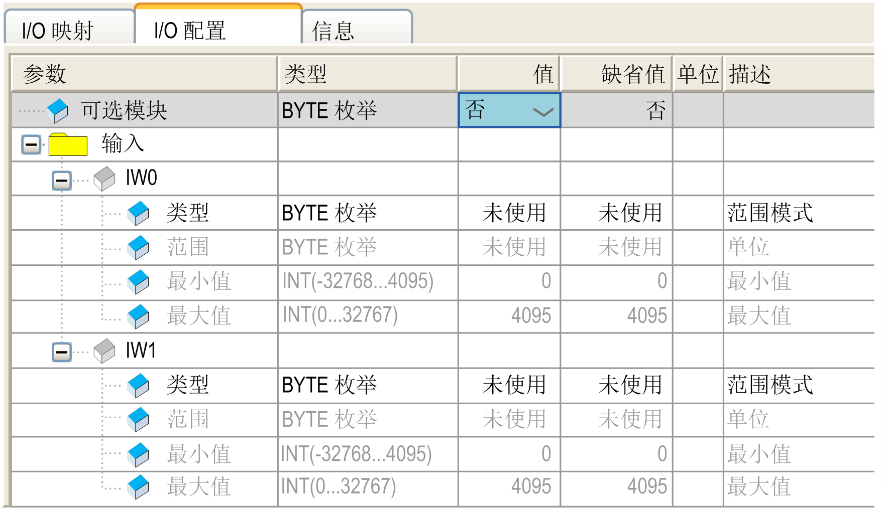This screenshot has height=508, width=883.
Task: Switch to the I/O 映射 tab
Action: click(58, 31)
